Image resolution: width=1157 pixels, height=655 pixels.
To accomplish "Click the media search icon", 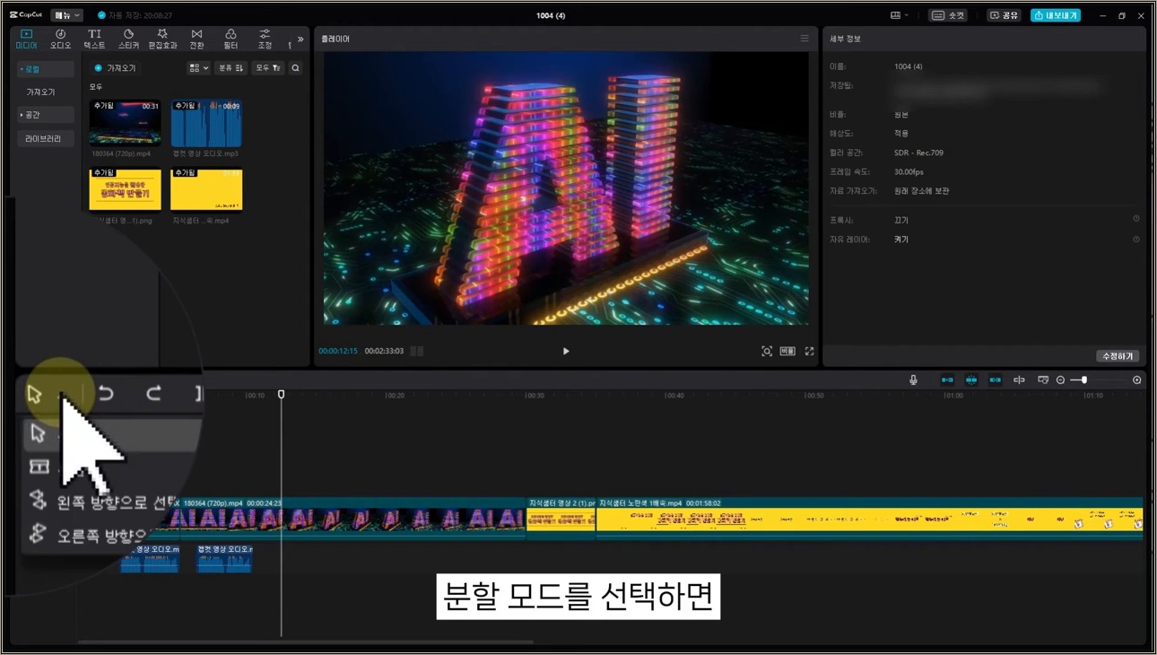I will 295,68.
